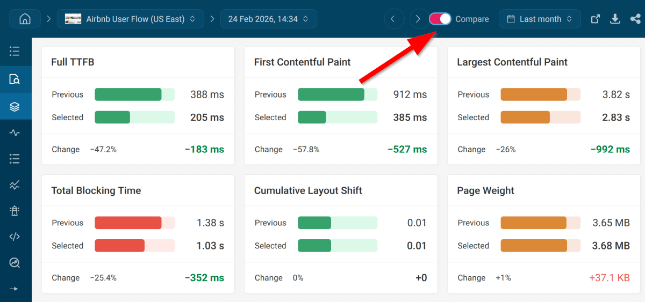Open the Lighthouse sidebar icon
The image size is (645, 302).
click(x=15, y=211)
